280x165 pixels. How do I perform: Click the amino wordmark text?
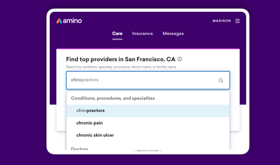[72, 21]
